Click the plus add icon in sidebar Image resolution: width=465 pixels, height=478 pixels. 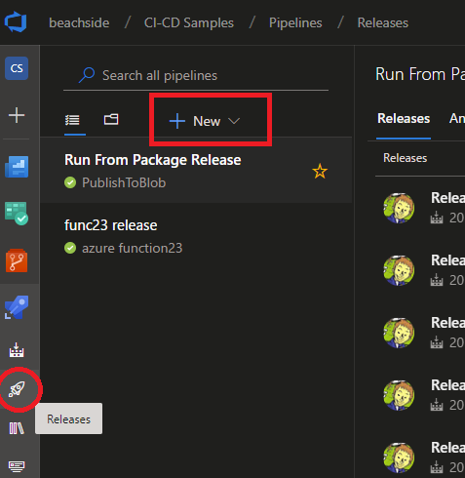[x=17, y=115]
